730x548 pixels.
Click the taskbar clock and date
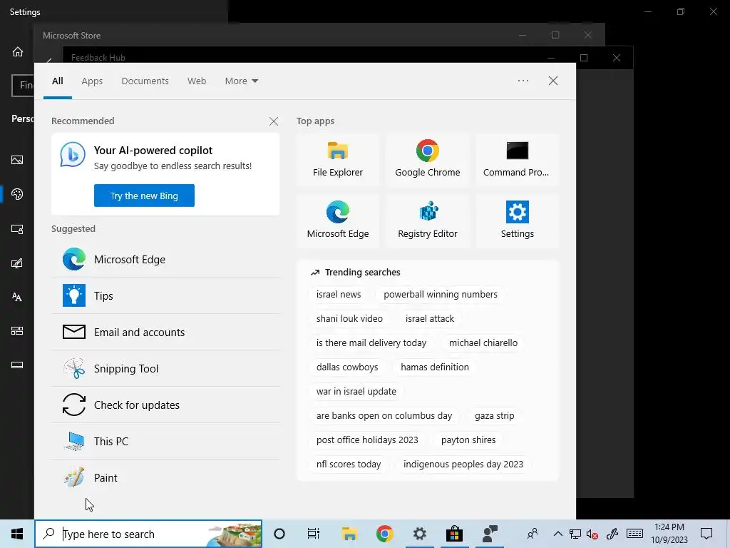point(669,534)
